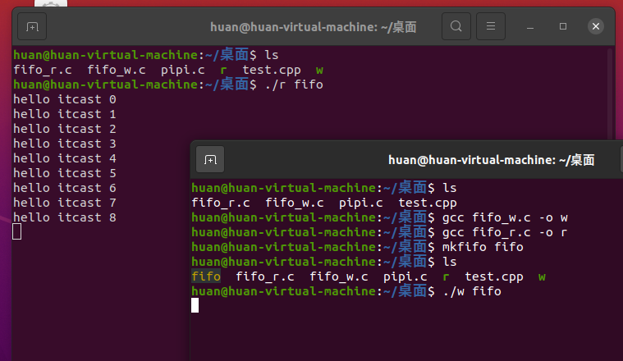Click 'hello itcast 2' output line
This screenshot has height=361, width=623.
(x=65, y=129)
